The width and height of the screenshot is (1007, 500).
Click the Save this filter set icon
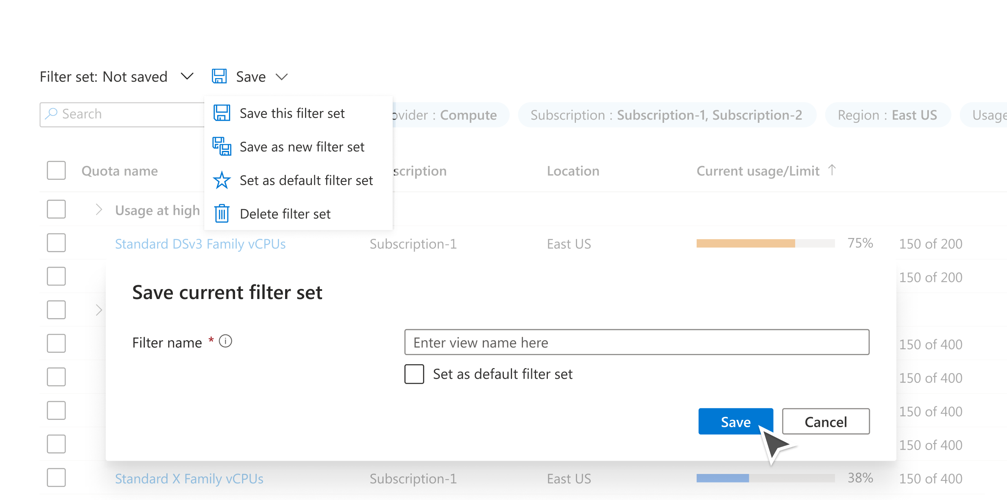coord(222,113)
